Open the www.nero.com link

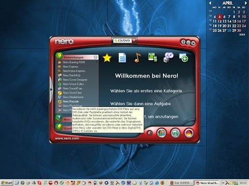67,138
